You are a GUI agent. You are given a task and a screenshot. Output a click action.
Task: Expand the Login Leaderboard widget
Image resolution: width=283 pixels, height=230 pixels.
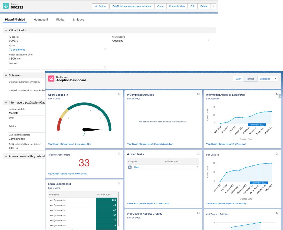point(119,183)
